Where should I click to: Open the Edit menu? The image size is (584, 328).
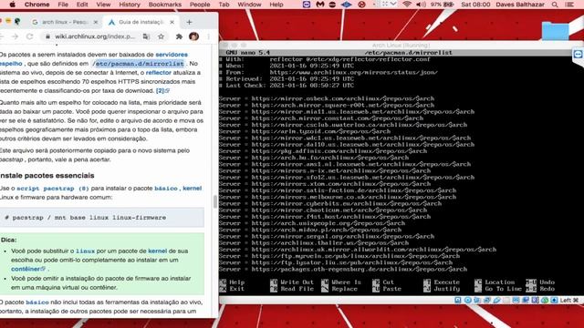pos(82,5)
